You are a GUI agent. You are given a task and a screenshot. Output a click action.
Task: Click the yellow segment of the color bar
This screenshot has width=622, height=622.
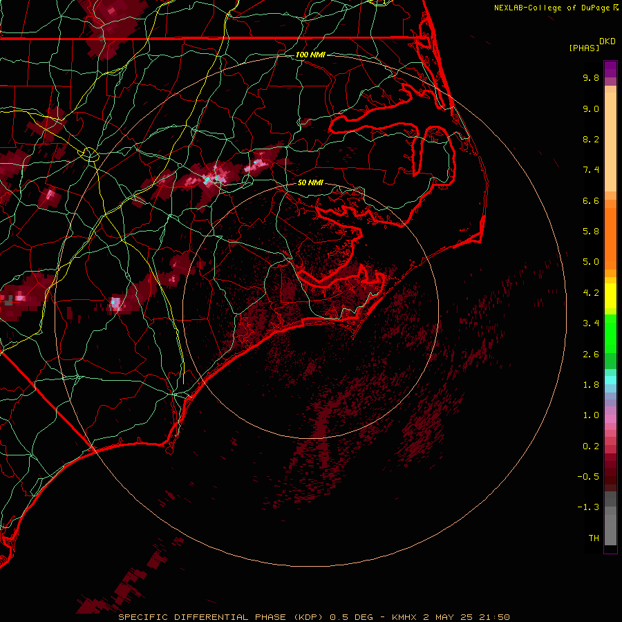point(610,296)
